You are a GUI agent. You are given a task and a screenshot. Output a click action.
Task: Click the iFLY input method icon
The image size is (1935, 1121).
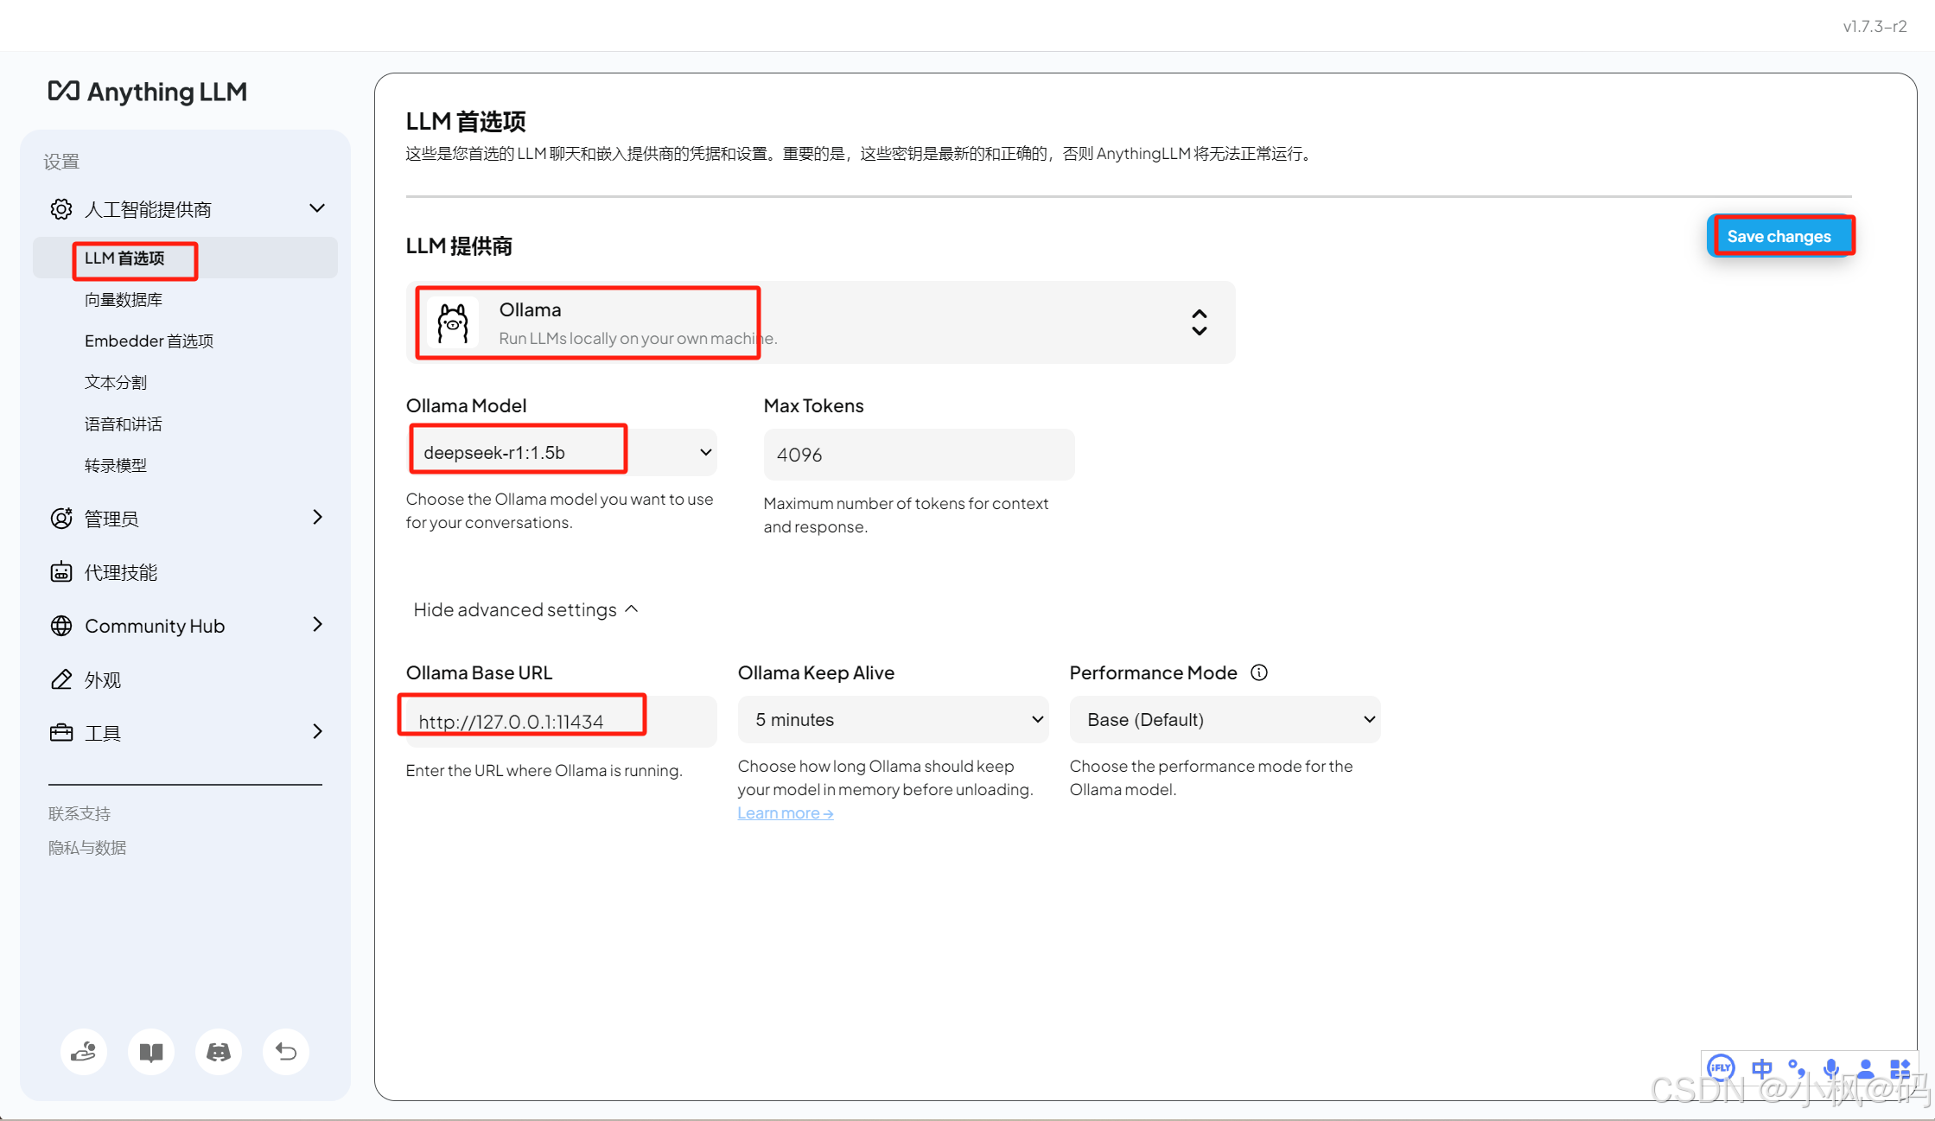coord(1721,1068)
